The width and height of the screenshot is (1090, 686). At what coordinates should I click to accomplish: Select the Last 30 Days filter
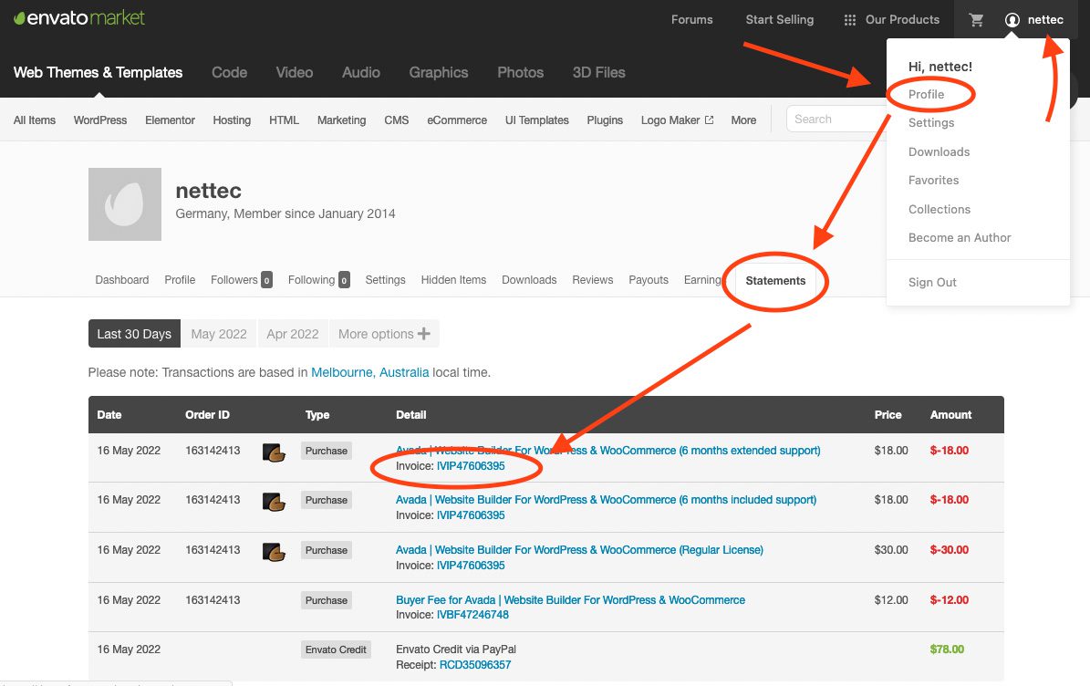134,334
